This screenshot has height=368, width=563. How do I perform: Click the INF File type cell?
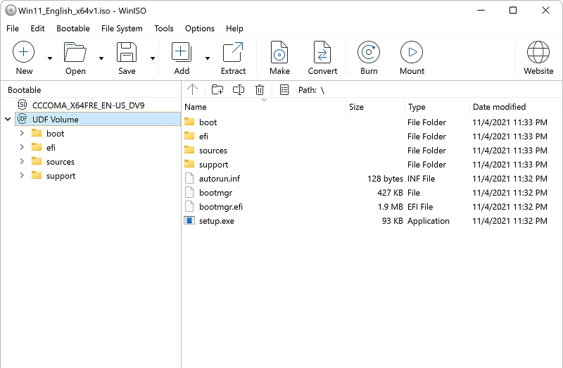point(421,179)
